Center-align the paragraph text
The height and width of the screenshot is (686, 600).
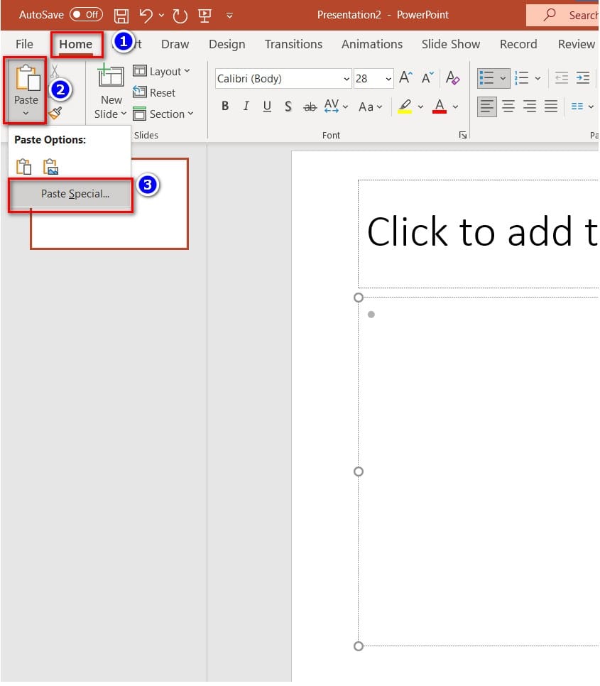tap(508, 107)
